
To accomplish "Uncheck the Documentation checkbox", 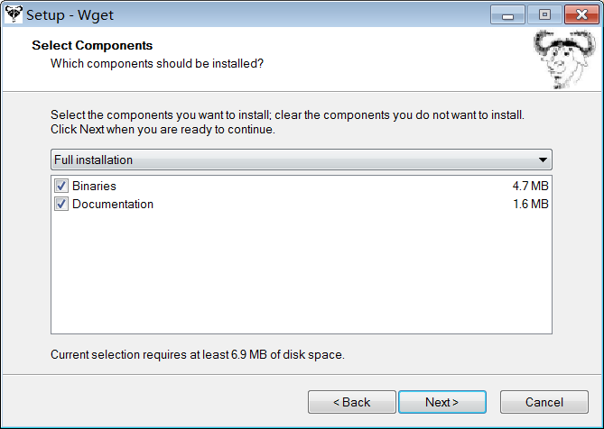I will (x=60, y=204).
